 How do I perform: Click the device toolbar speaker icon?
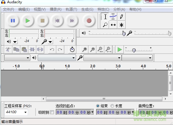34,58
